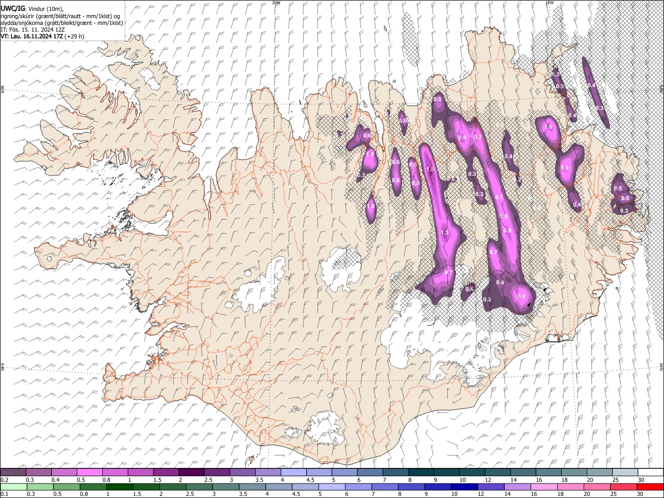Select the light pink swatch labeled 16, bottom row
The image size is (664, 498).
(543, 487)
